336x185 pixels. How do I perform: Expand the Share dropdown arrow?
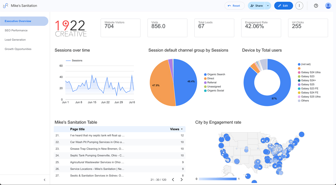[268, 6]
